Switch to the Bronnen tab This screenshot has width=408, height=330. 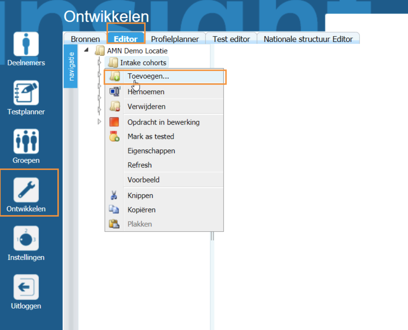pyautogui.click(x=85, y=39)
